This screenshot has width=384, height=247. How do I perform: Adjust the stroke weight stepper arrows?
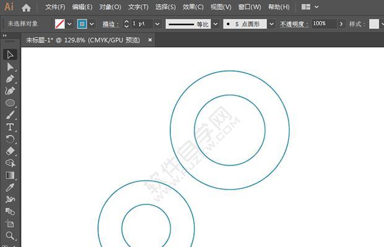tap(126, 24)
